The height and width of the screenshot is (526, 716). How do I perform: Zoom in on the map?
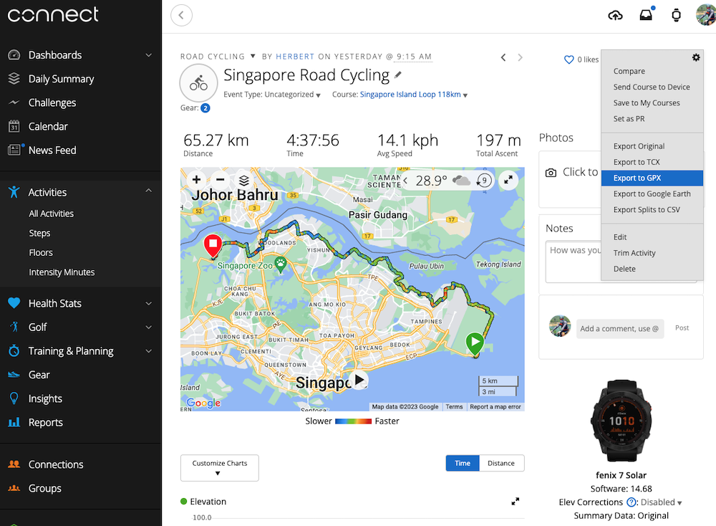tap(196, 180)
